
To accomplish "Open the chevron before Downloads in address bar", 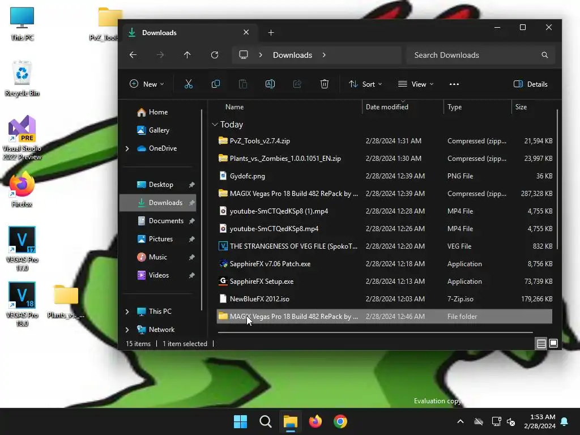I will (261, 55).
